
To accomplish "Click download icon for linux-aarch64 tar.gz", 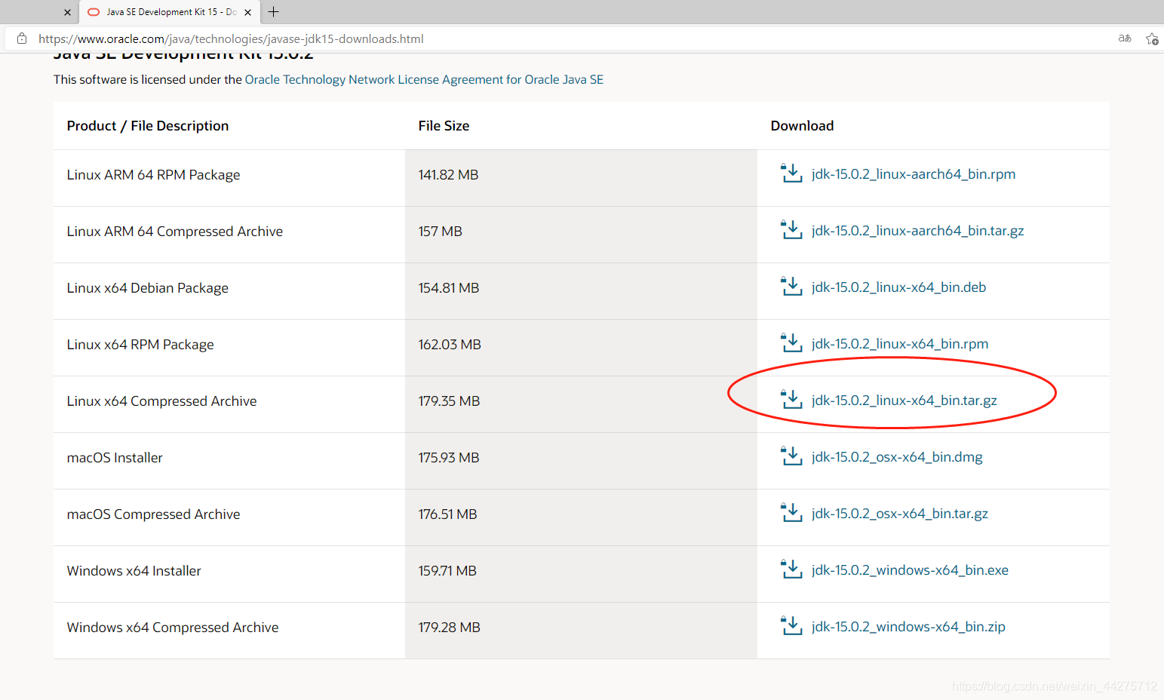I will 791,230.
